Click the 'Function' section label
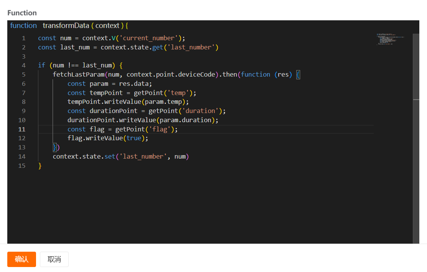 coord(22,13)
